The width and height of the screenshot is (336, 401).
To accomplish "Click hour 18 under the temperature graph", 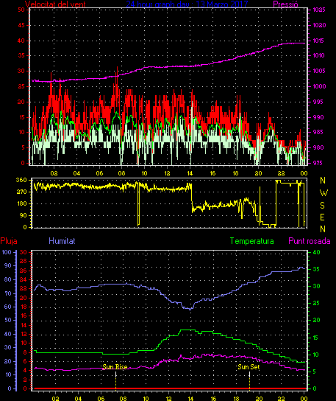I will pyautogui.click(x=236, y=399).
